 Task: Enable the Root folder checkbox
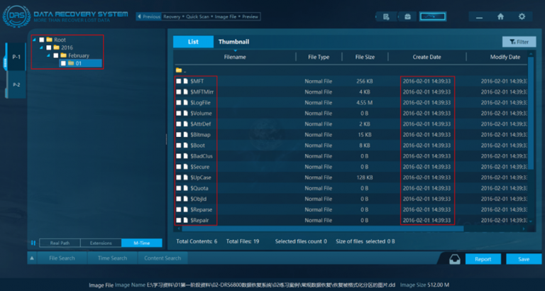(41, 40)
